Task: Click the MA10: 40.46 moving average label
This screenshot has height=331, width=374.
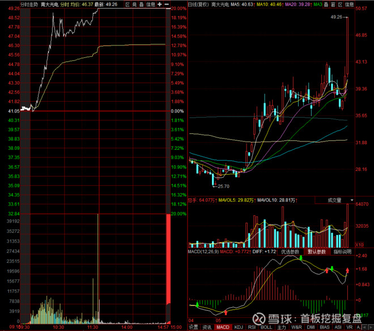Action: point(270,5)
